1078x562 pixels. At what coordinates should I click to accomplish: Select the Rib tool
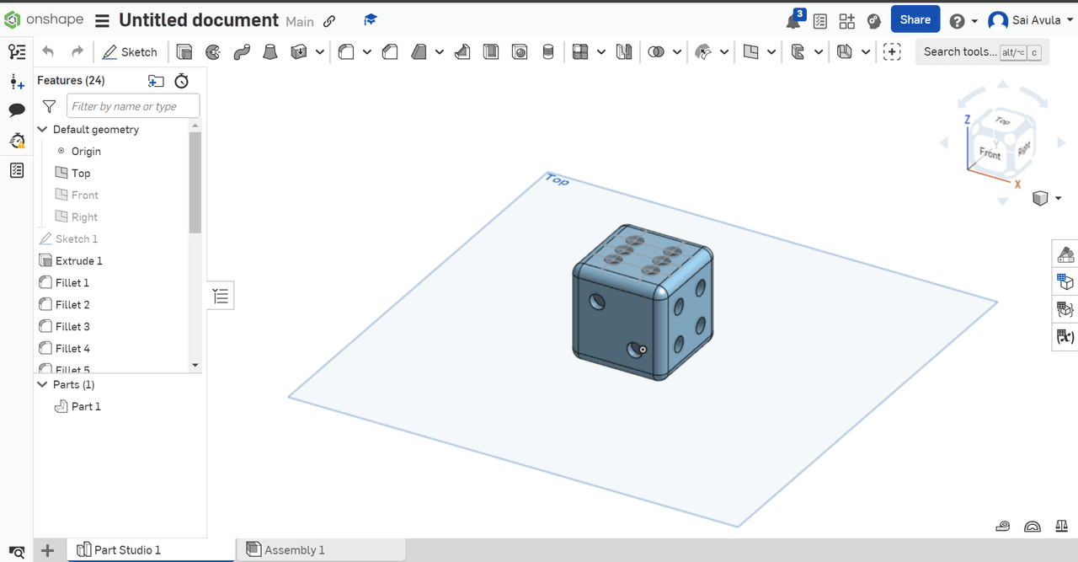(462, 52)
